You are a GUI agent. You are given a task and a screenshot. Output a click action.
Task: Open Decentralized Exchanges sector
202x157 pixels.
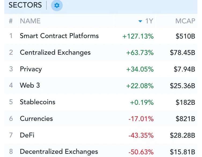click(x=59, y=152)
